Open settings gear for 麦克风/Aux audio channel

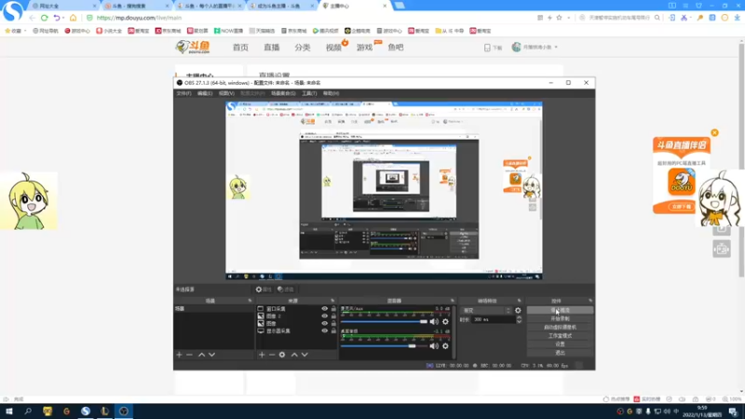click(445, 321)
